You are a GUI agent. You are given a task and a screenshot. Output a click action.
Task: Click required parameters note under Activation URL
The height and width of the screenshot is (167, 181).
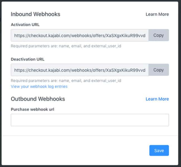(x=66, y=46)
